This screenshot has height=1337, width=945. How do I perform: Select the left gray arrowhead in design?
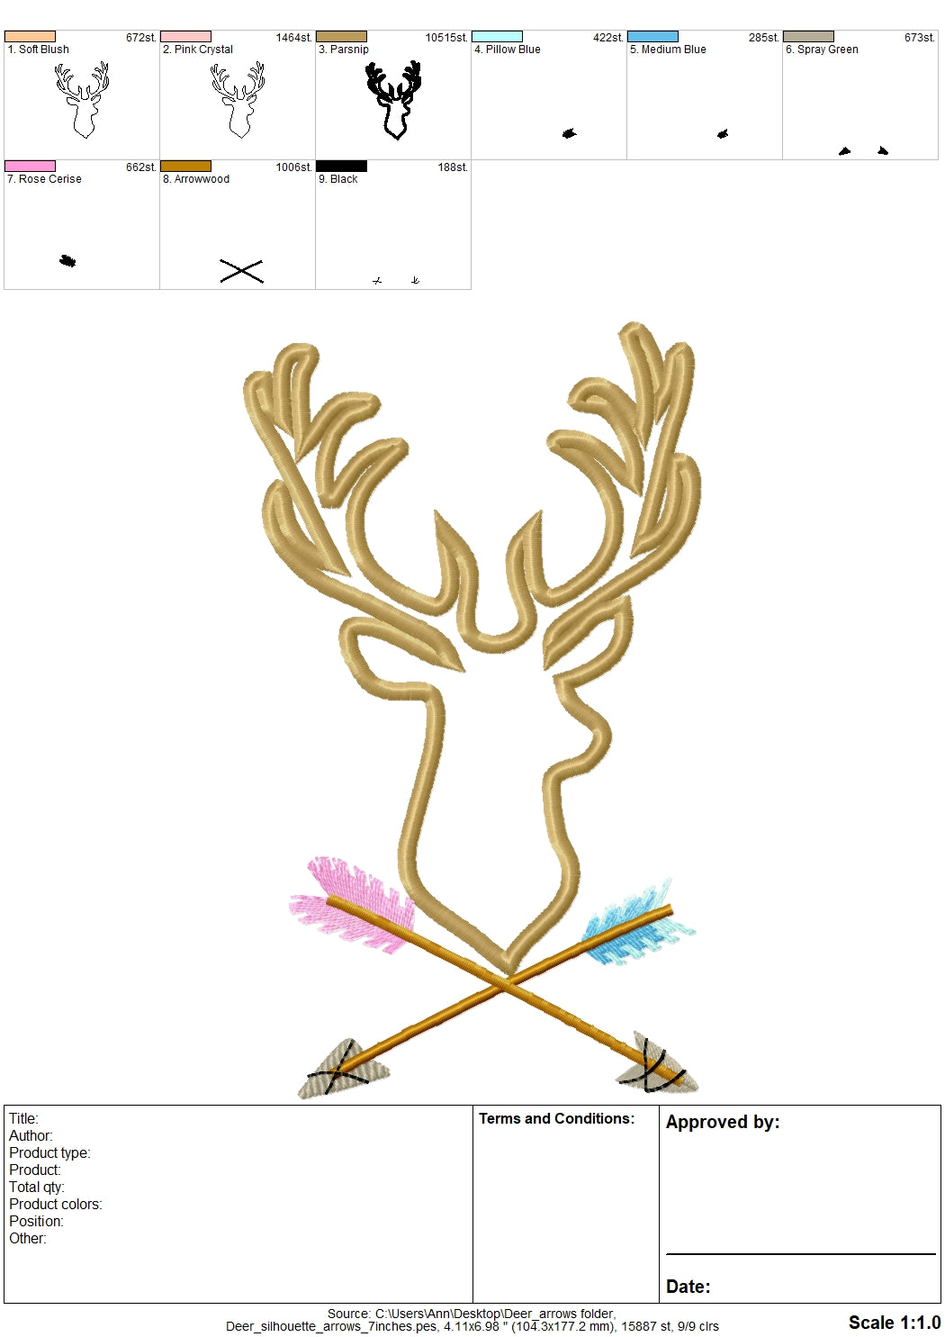[x=342, y=1070]
